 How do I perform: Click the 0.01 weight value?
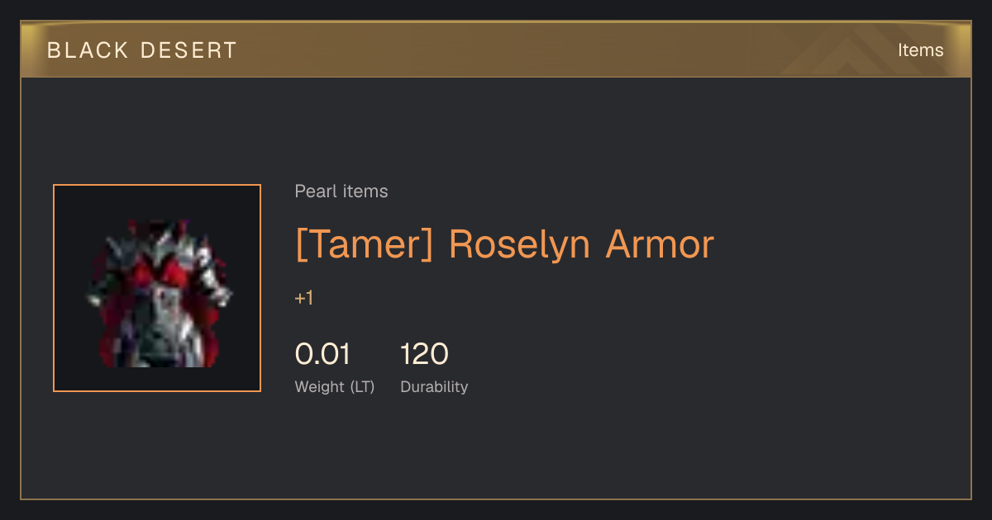pos(322,354)
